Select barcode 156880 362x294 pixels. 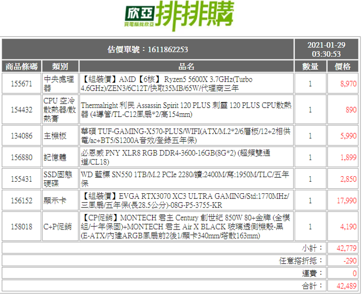click(22, 158)
